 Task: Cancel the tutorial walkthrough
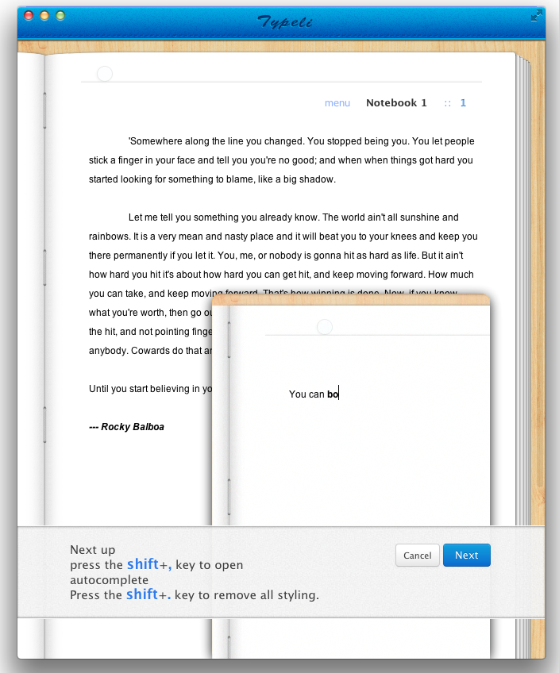tap(417, 556)
